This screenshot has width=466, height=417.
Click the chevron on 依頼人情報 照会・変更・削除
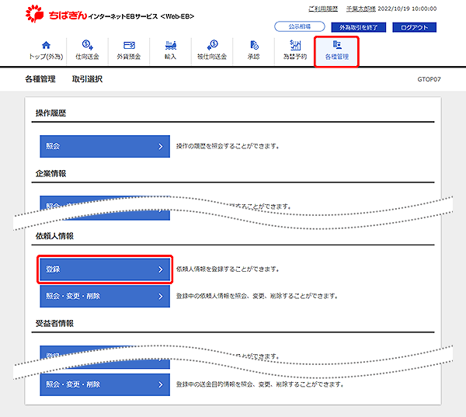pyautogui.click(x=161, y=297)
